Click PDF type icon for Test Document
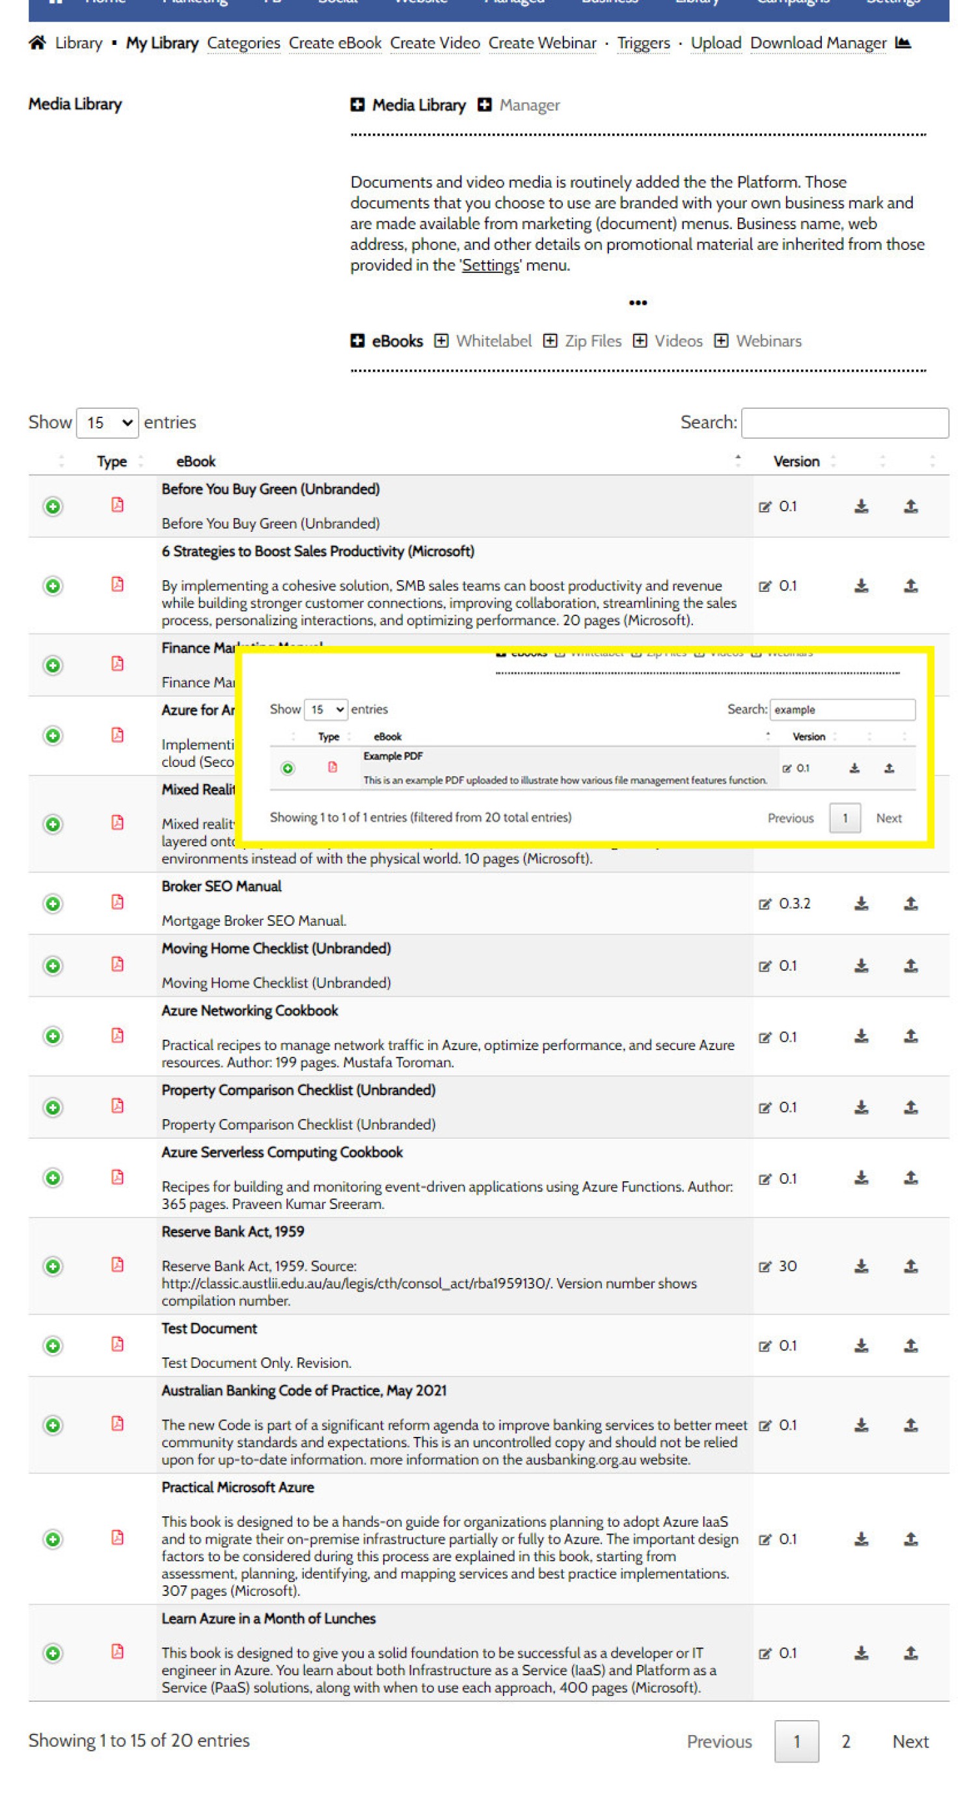 pyautogui.click(x=117, y=1344)
